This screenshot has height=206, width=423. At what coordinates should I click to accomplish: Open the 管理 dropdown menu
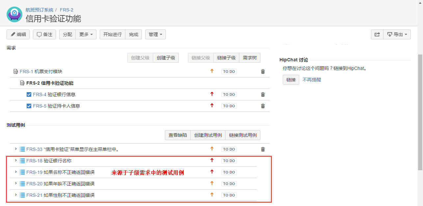[x=155, y=34]
